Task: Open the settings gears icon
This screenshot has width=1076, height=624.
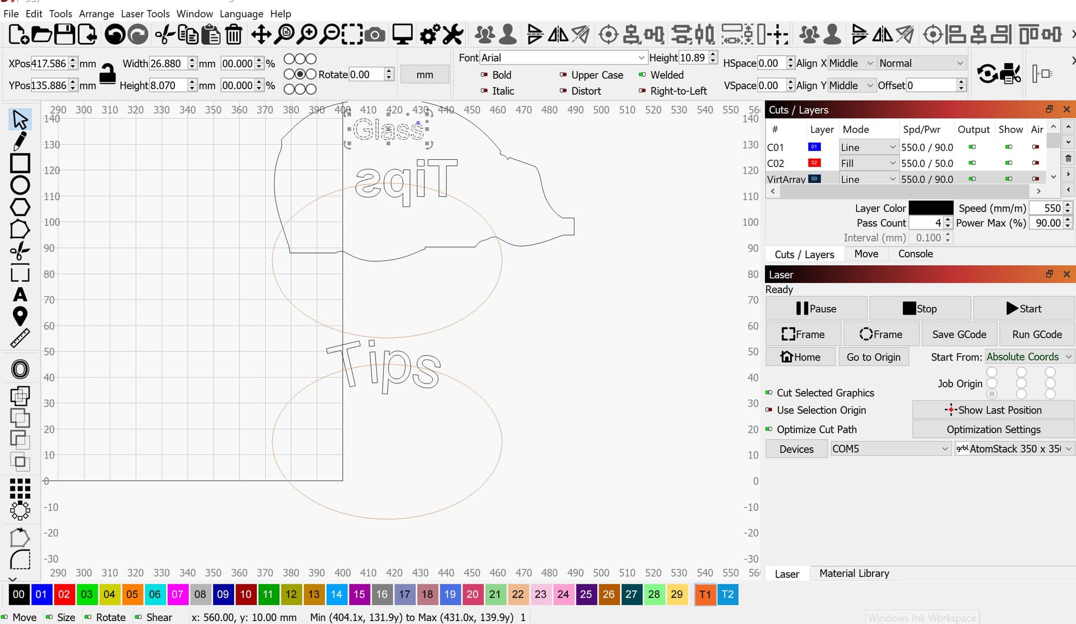Action: click(430, 35)
